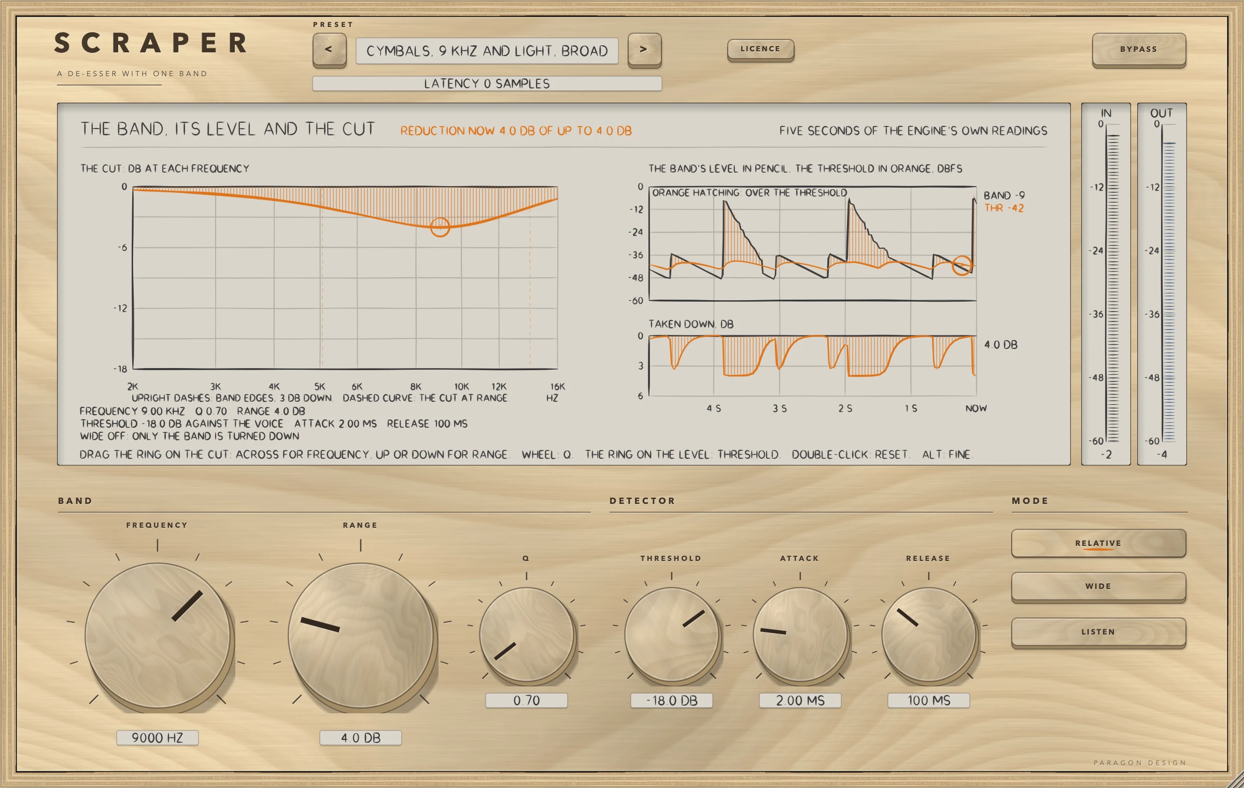
Task: Click the Attack knob
Action: click(800, 634)
